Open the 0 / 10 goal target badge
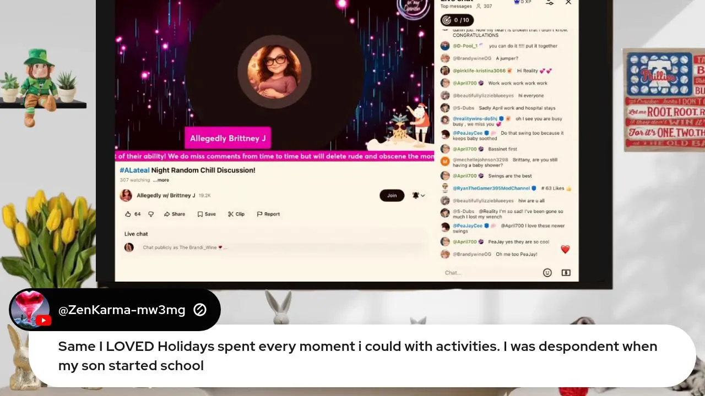Screen dimensions: 705x396 (457, 20)
